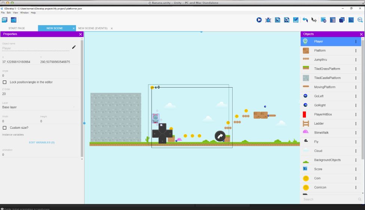Click the Properties panel scrollbar
The height and width of the screenshot is (210, 365).
point(82,98)
